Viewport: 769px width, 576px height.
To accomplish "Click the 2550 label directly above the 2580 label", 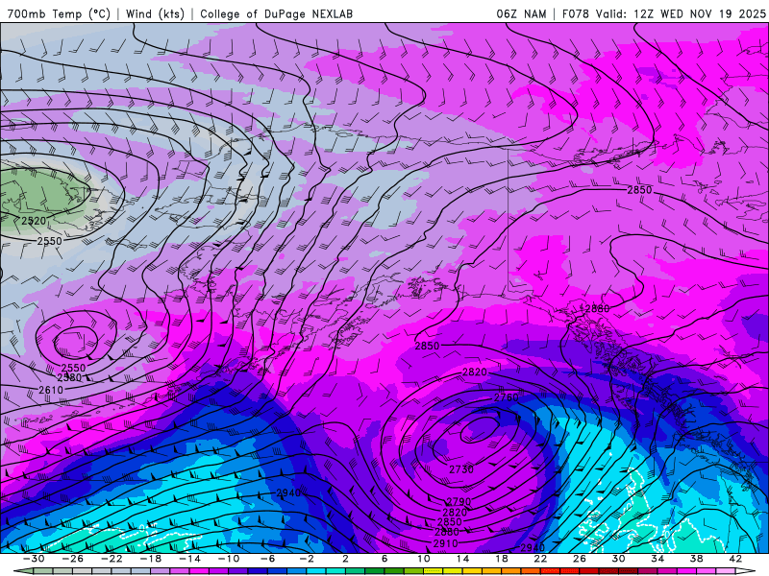I will tap(74, 368).
